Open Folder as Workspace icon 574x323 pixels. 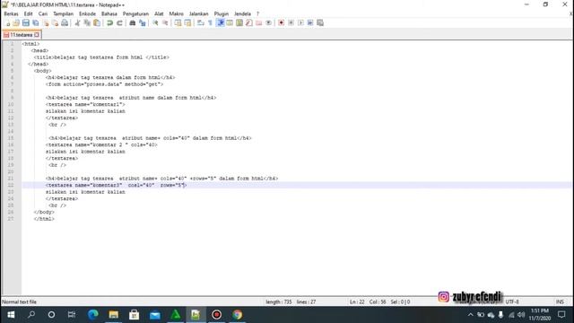click(x=259, y=23)
